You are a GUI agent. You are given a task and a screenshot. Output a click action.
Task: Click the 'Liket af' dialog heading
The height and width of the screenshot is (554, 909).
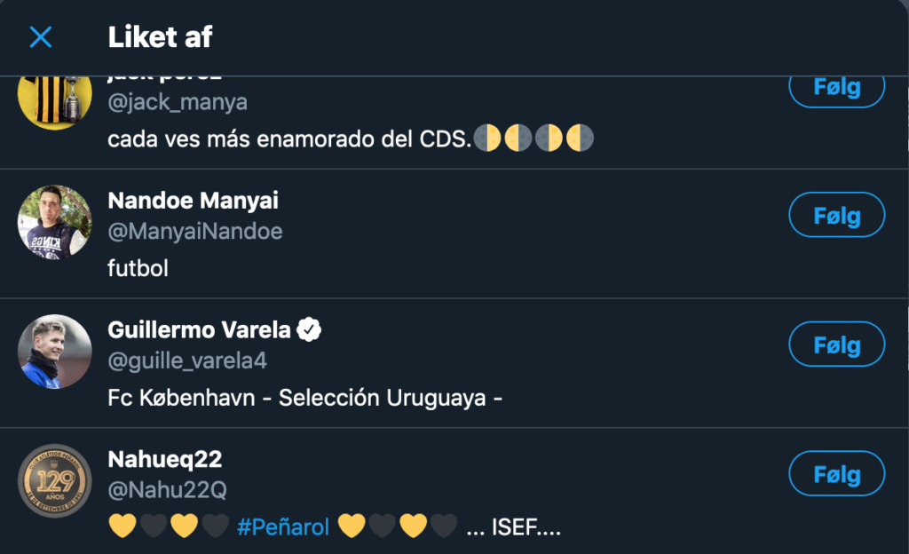160,37
